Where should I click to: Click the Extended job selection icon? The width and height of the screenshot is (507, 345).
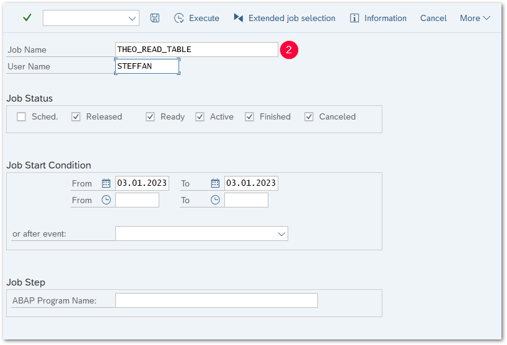239,18
